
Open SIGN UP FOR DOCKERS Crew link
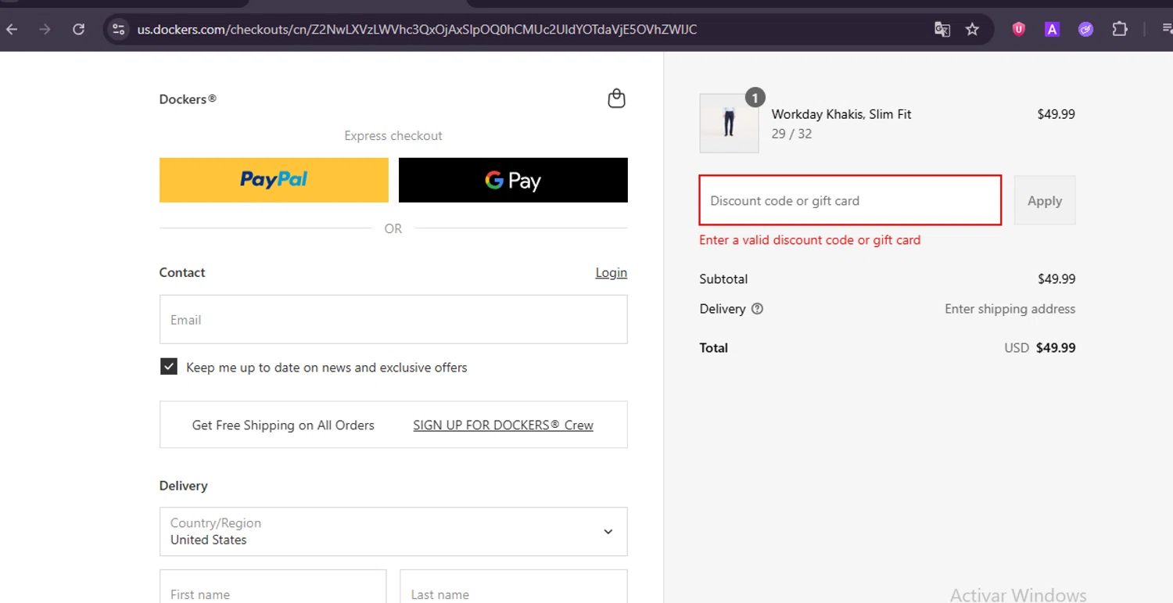pyautogui.click(x=503, y=425)
